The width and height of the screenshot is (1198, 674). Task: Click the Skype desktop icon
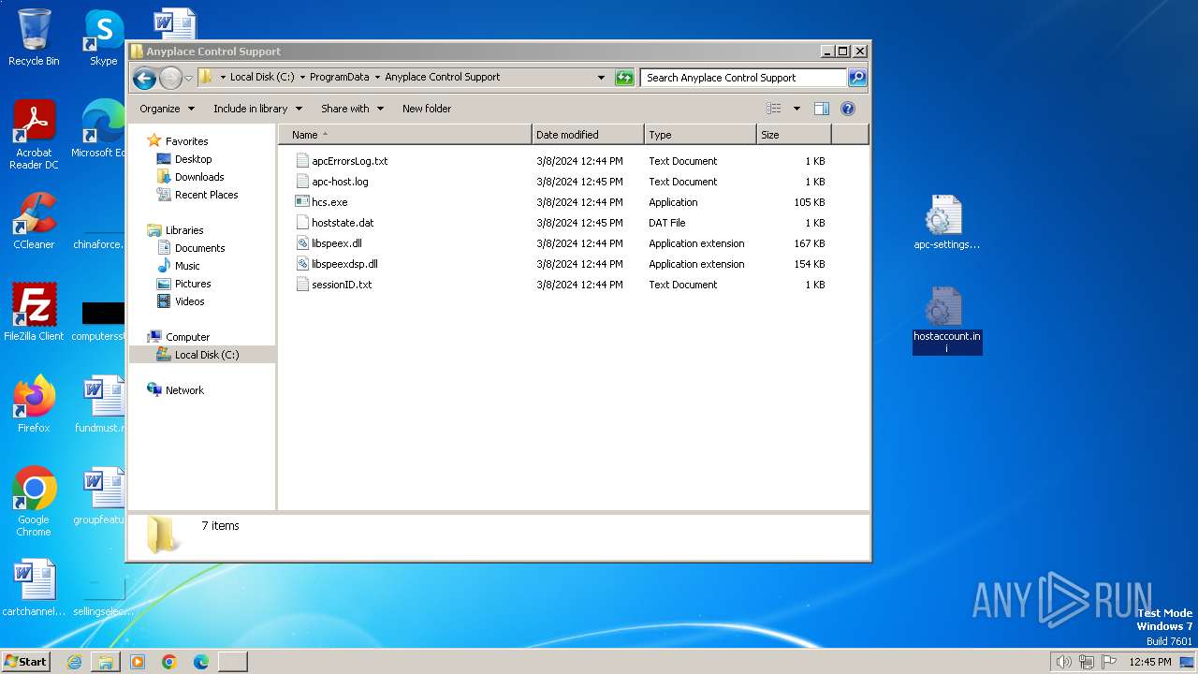[x=103, y=37]
